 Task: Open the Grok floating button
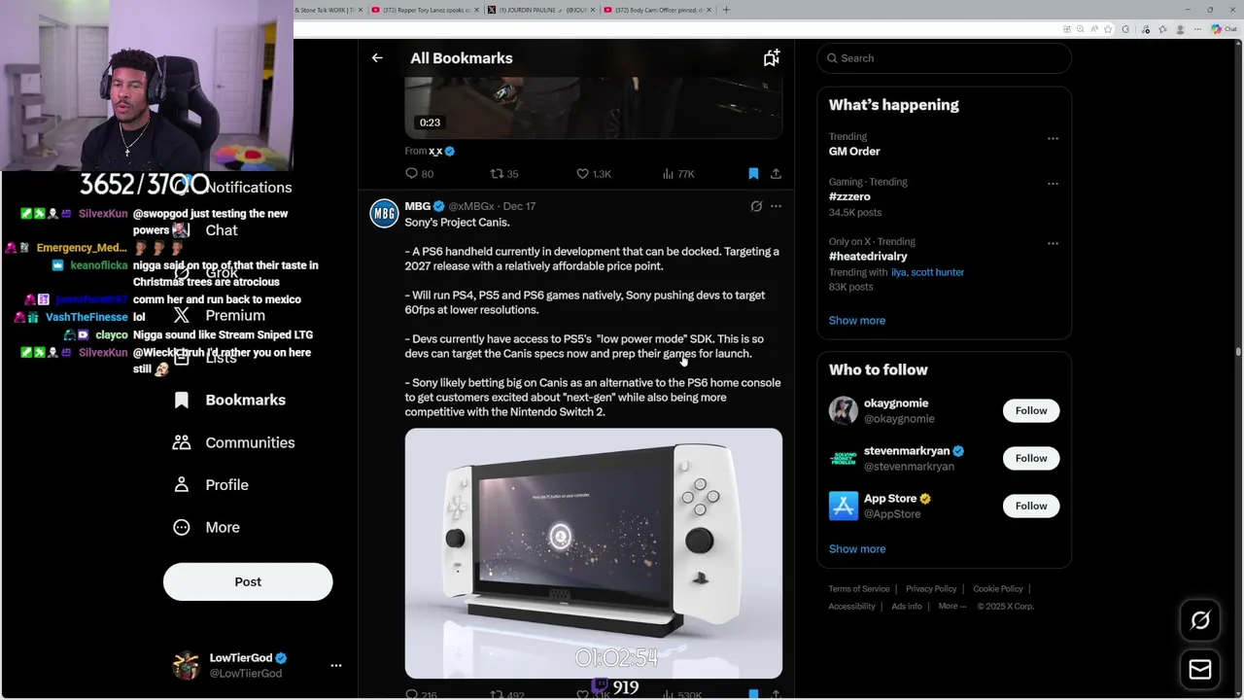coord(1200,620)
